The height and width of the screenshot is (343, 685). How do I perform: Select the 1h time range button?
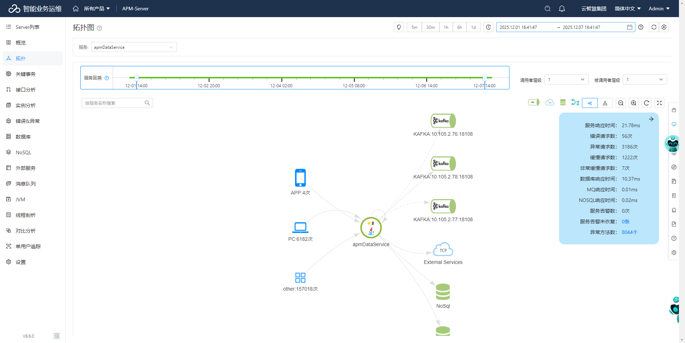pos(446,27)
